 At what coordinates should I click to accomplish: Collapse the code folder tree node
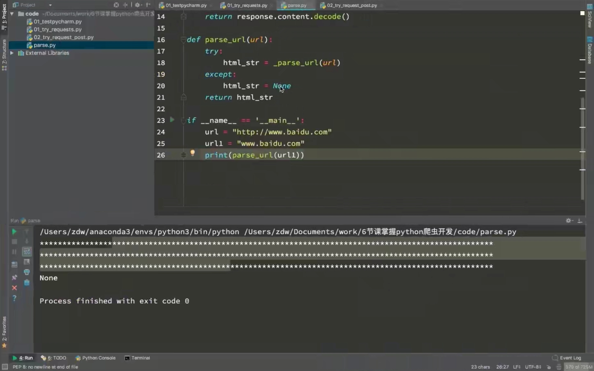(x=12, y=14)
